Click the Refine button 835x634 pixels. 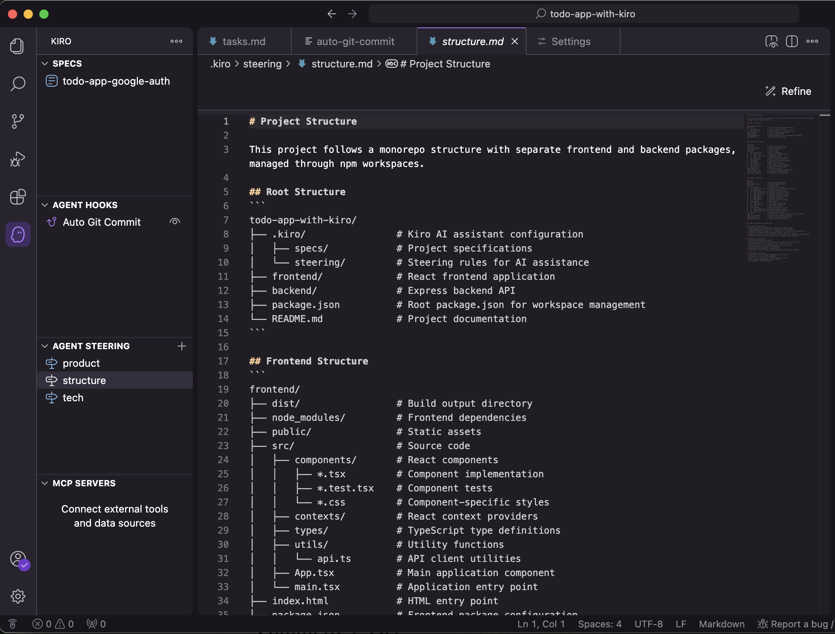click(x=788, y=91)
